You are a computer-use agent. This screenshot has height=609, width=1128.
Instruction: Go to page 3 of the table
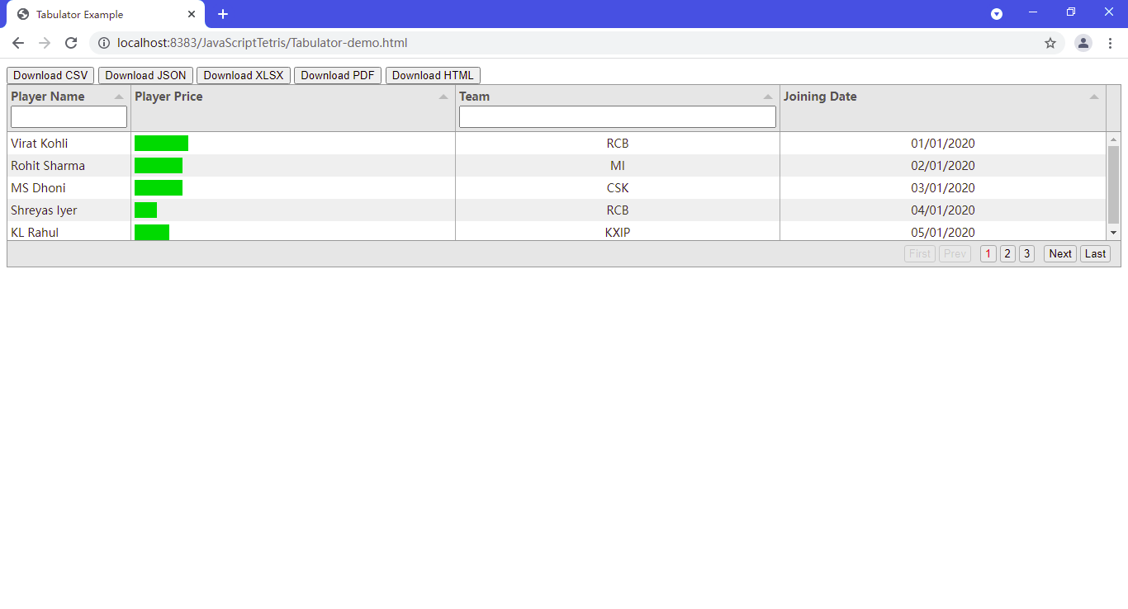pos(1026,253)
